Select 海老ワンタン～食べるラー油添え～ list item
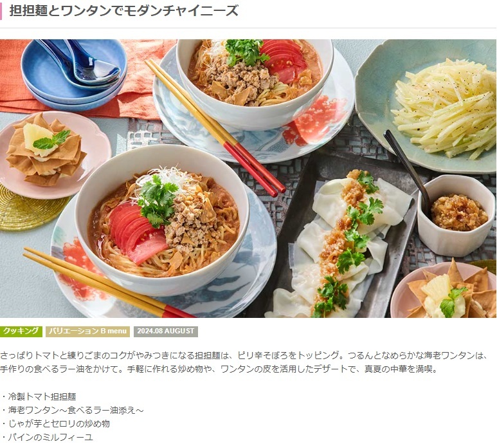This screenshot has width=497, height=446. 75,410
